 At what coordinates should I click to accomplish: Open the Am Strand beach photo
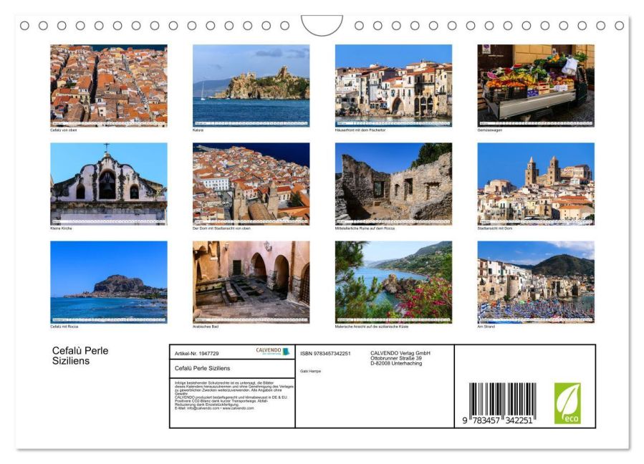click(x=536, y=281)
